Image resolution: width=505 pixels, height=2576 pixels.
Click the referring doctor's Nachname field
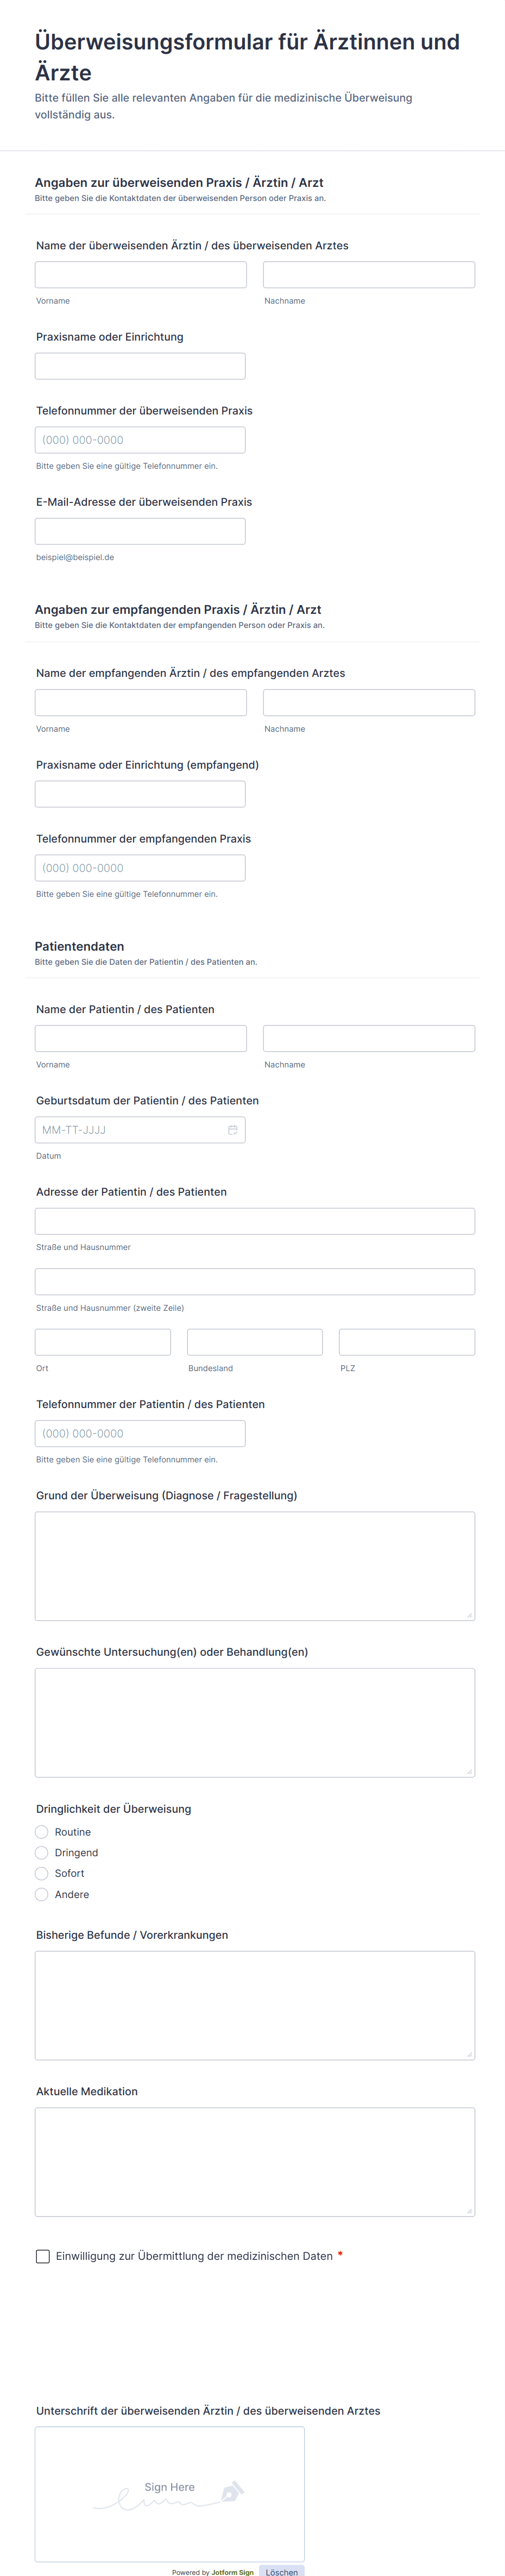[x=368, y=275]
